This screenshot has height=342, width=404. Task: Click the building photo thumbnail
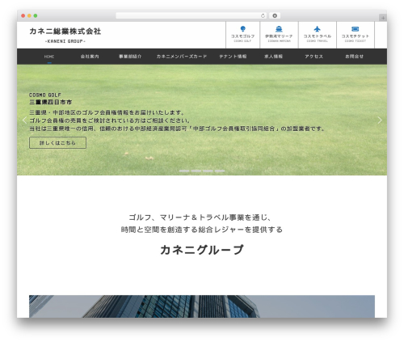coord(202,306)
